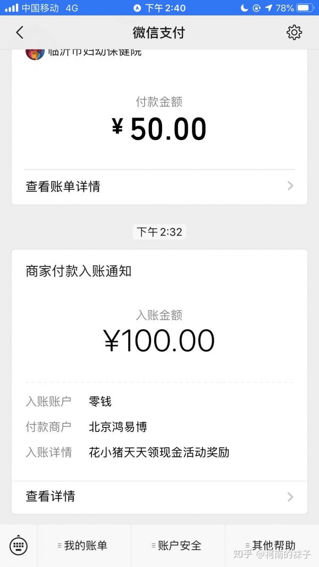
Task: Tap the 微信支付 title bar text
Action: (x=159, y=32)
